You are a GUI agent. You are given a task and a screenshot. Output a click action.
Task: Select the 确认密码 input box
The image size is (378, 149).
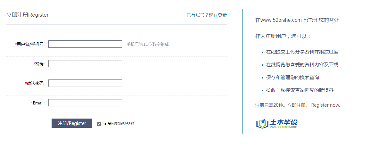pos(85,83)
